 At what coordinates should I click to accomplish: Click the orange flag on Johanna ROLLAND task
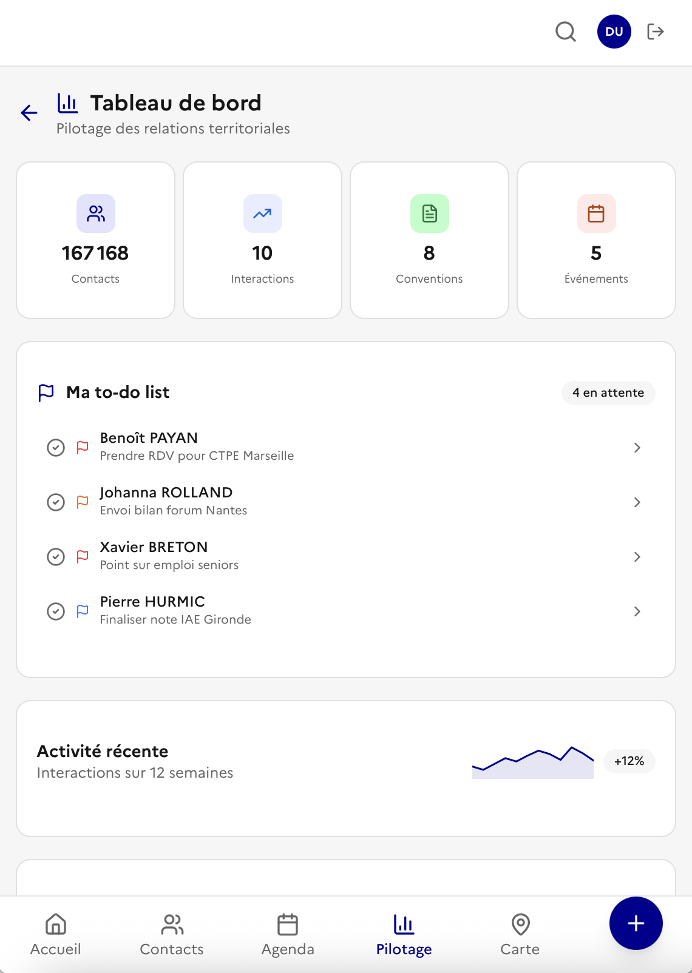(x=83, y=502)
